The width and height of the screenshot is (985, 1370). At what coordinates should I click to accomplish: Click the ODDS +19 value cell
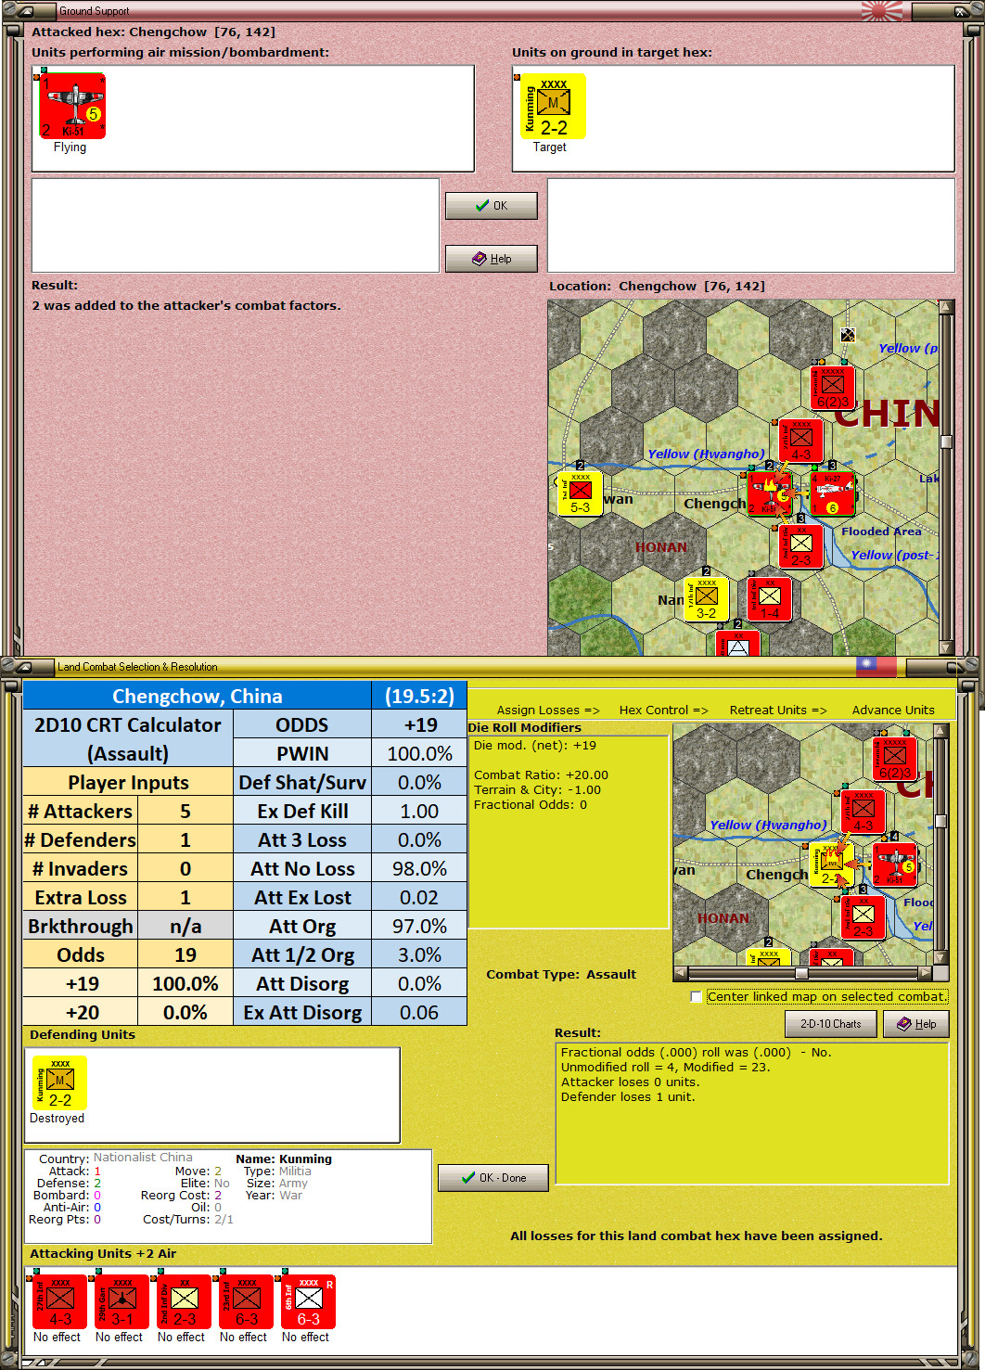click(419, 725)
